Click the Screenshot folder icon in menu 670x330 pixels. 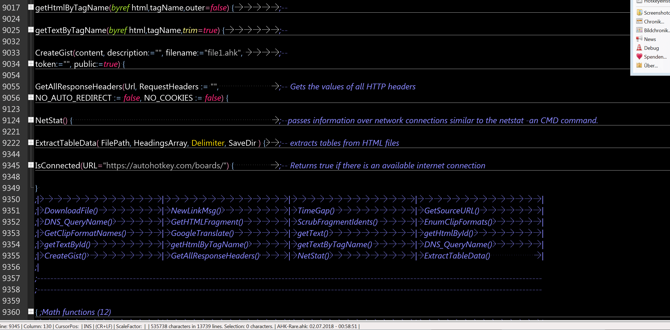coord(639,13)
